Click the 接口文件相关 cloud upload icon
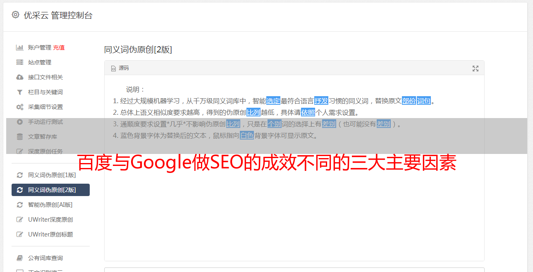Image resolution: width=533 pixels, height=272 pixels. (19, 77)
